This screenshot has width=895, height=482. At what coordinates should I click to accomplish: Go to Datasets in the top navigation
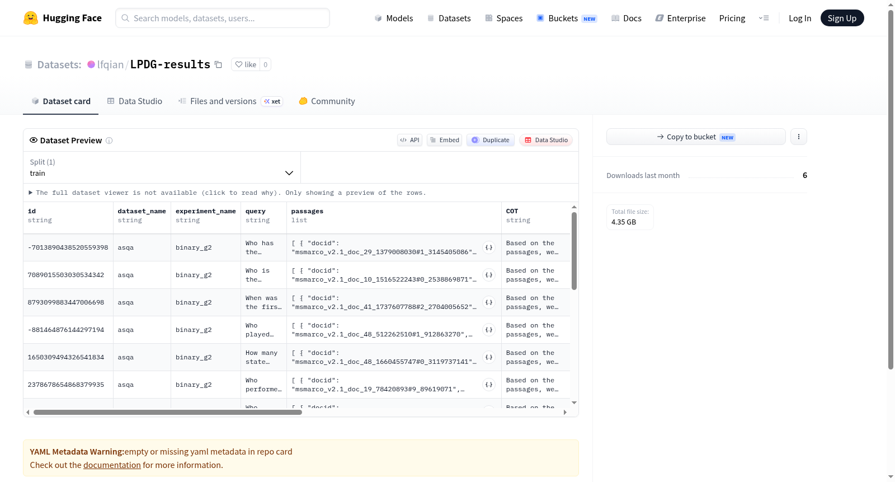pos(449,18)
